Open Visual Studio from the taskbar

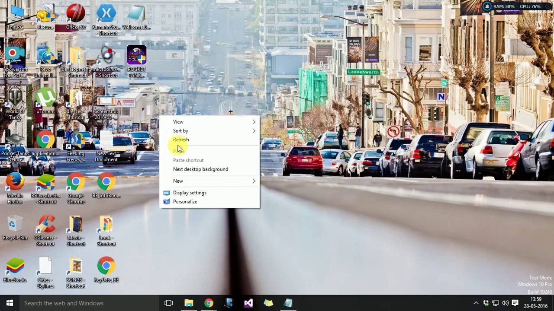(248, 303)
